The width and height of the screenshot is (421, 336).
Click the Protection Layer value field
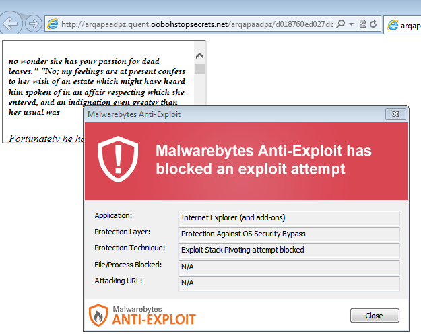coord(289,234)
